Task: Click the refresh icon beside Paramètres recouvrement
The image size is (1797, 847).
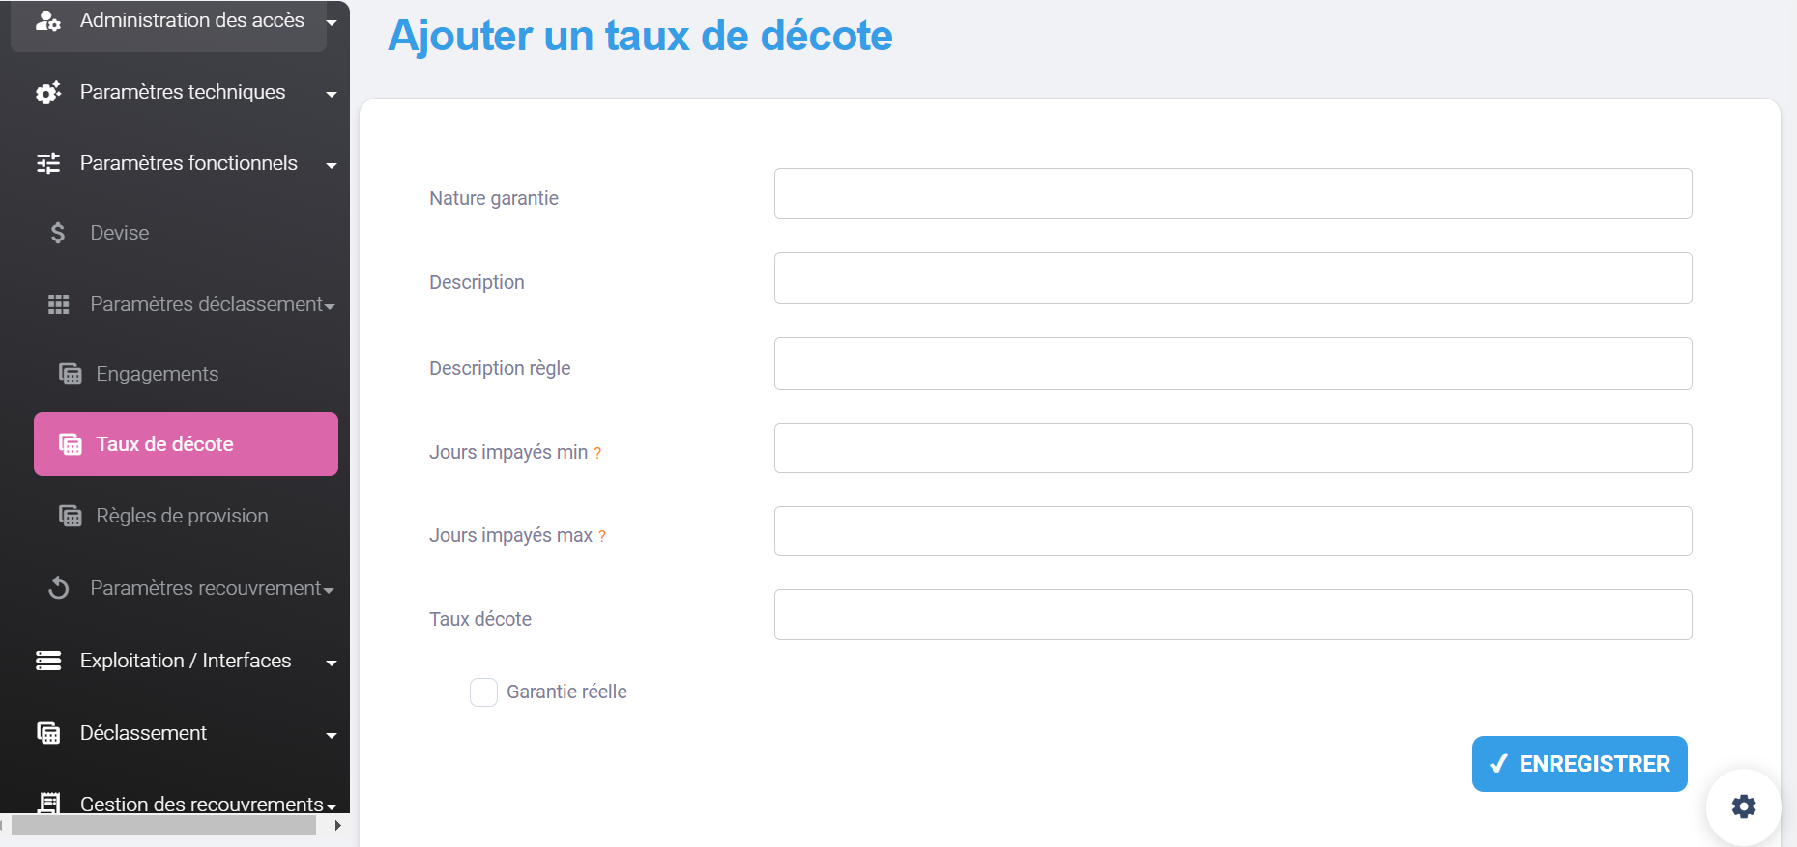Action: [x=59, y=588]
